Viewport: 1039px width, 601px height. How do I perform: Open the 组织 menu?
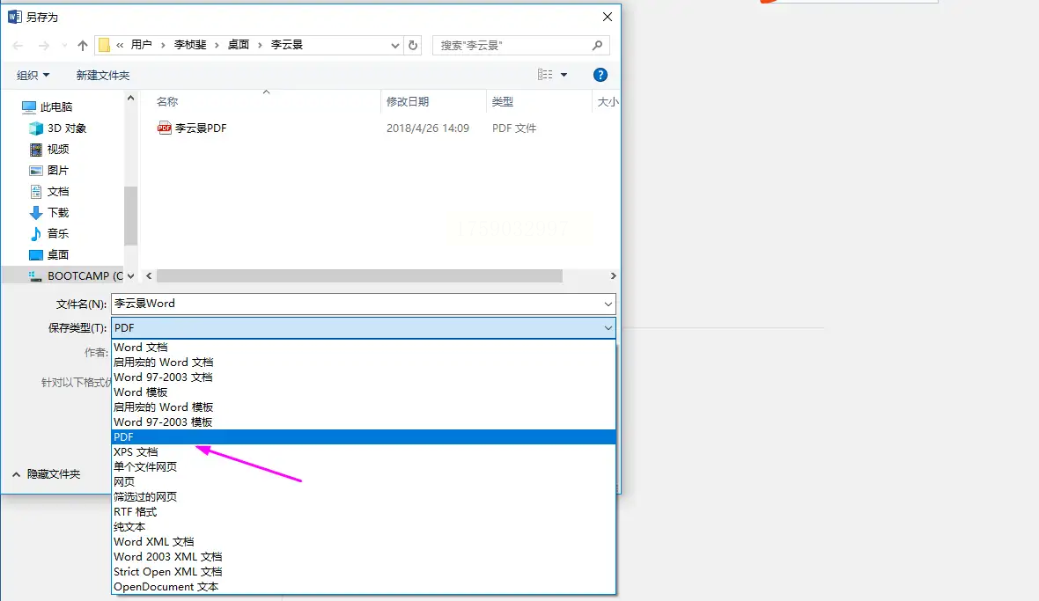pyautogui.click(x=33, y=76)
